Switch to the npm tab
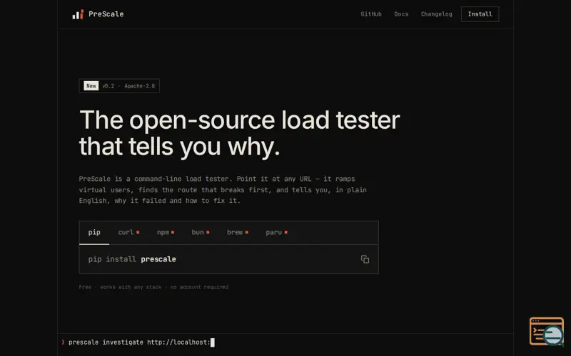 pos(166,233)
